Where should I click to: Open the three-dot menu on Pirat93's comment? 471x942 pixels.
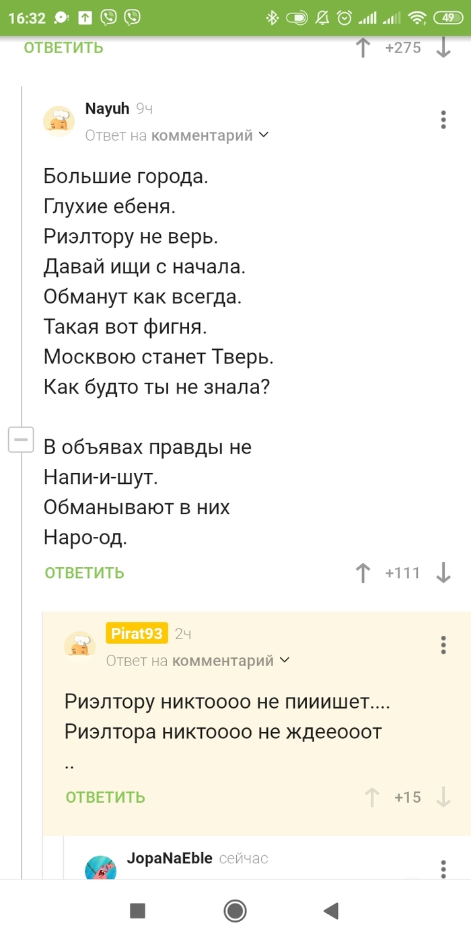click(x=443, y=645)
